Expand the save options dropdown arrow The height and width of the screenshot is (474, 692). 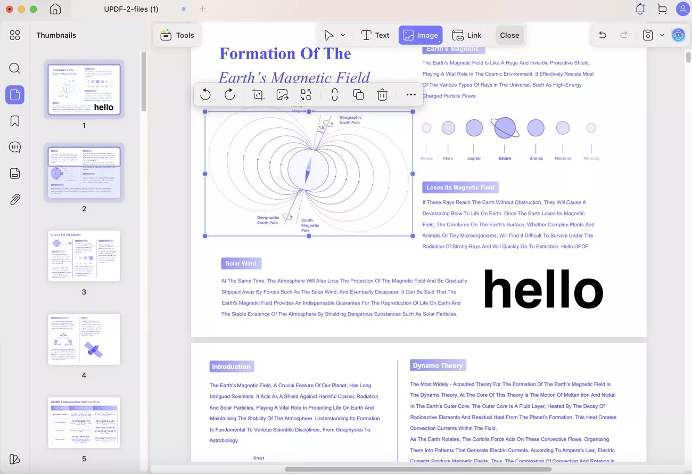[662, 35]
